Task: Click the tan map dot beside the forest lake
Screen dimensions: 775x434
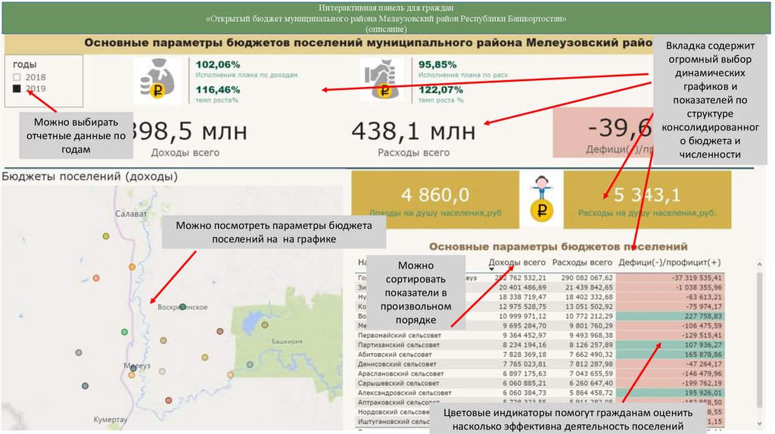Action: (x=265, y=325)
